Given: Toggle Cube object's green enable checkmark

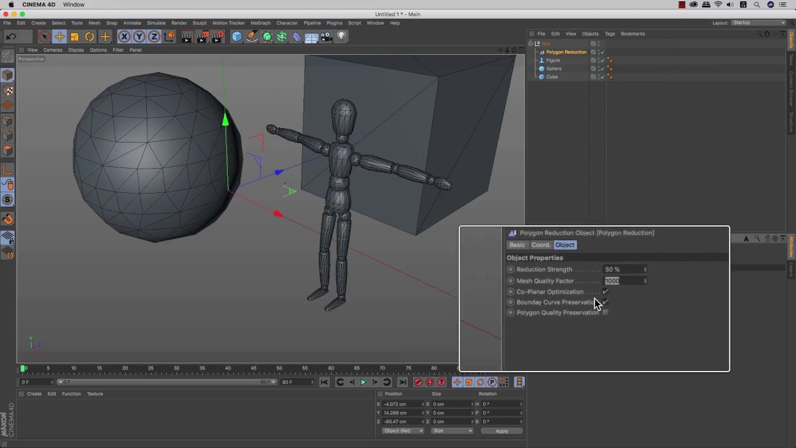Looking at the screenshot, I should pos(602,77).
